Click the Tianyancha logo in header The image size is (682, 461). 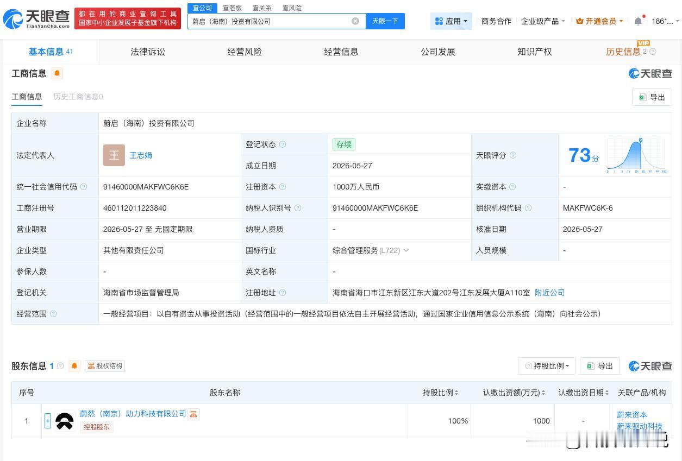(36, 19)
